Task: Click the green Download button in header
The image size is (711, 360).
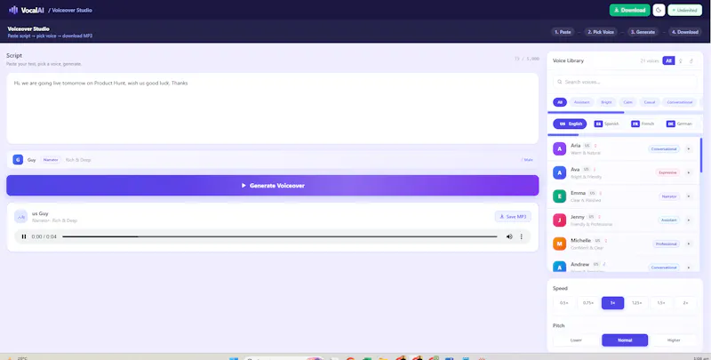Action: pyautogui.click(x=629, y=10)
